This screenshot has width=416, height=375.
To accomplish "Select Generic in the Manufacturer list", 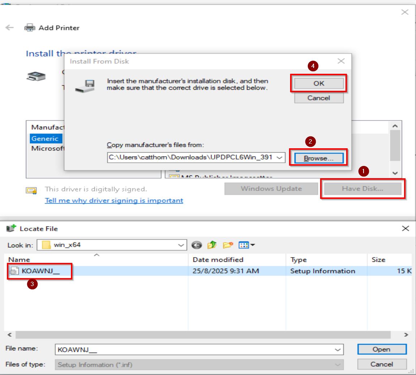I will click(x=45, y=139).
